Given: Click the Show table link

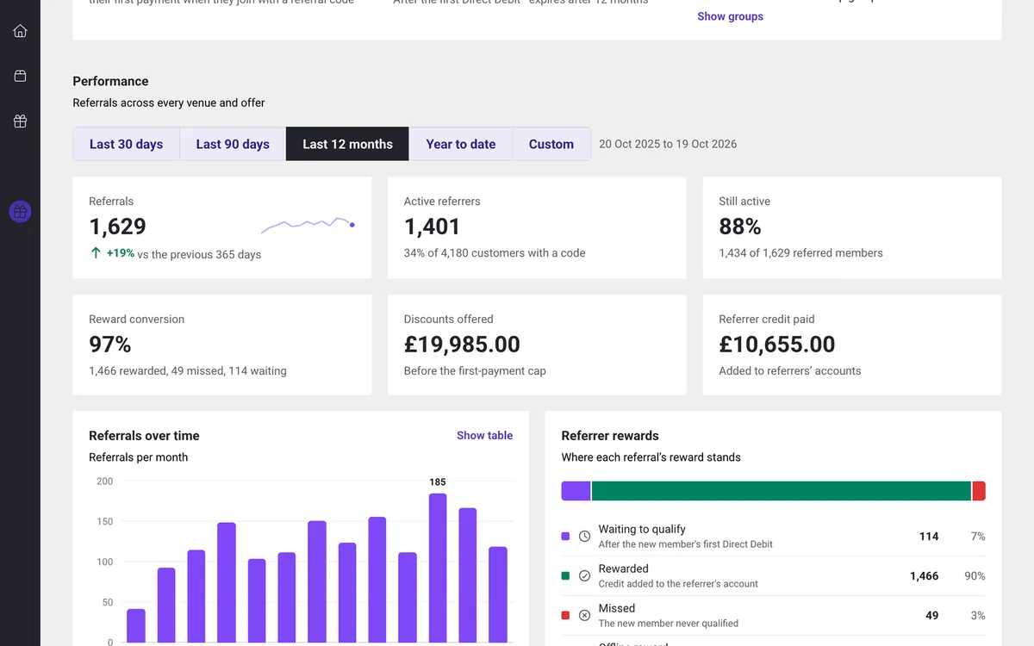Looking at the screenshot, I should point(484,436).
